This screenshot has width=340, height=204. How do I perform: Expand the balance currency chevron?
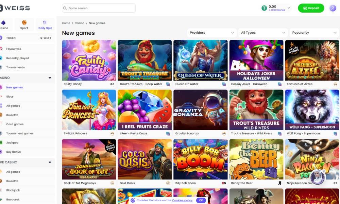(289, 8)
